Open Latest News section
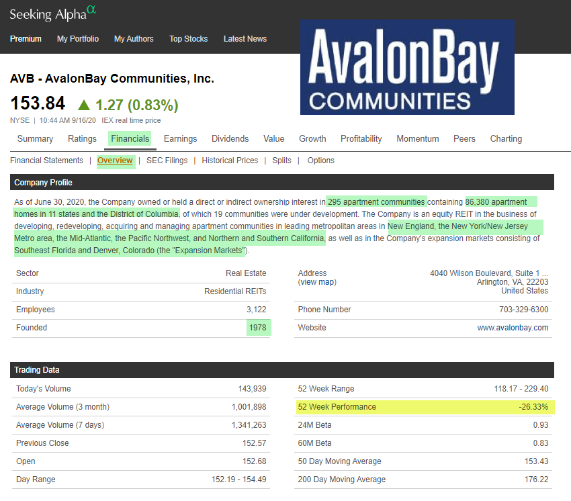The height and width of the screenshot is (501, 571). point(245,39)
